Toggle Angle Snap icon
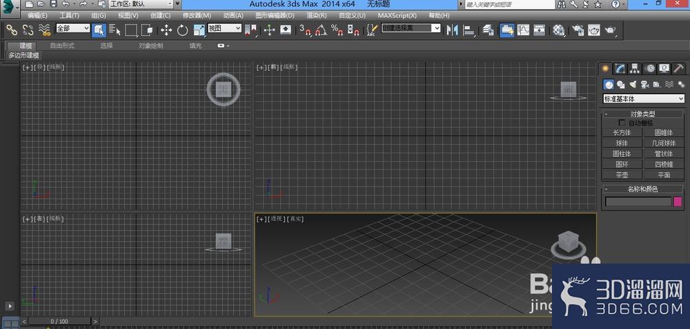The width and height of the screenshot is (690, 329). pyautogui.click(x=322, y=30)
